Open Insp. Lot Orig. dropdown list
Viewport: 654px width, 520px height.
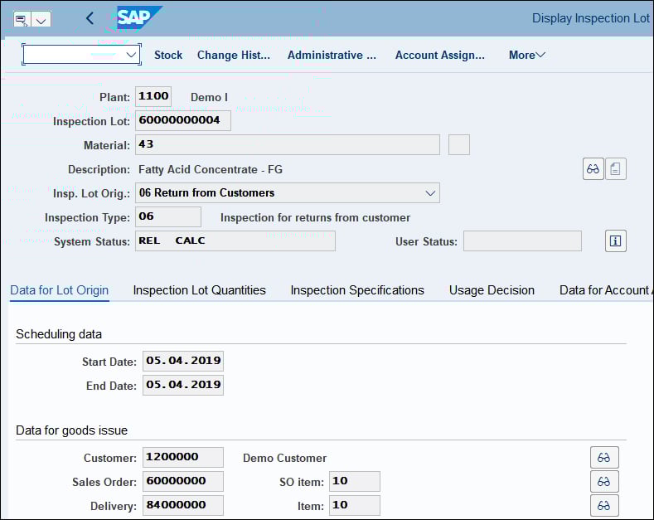pyautogui.click(x=430, y=193)
